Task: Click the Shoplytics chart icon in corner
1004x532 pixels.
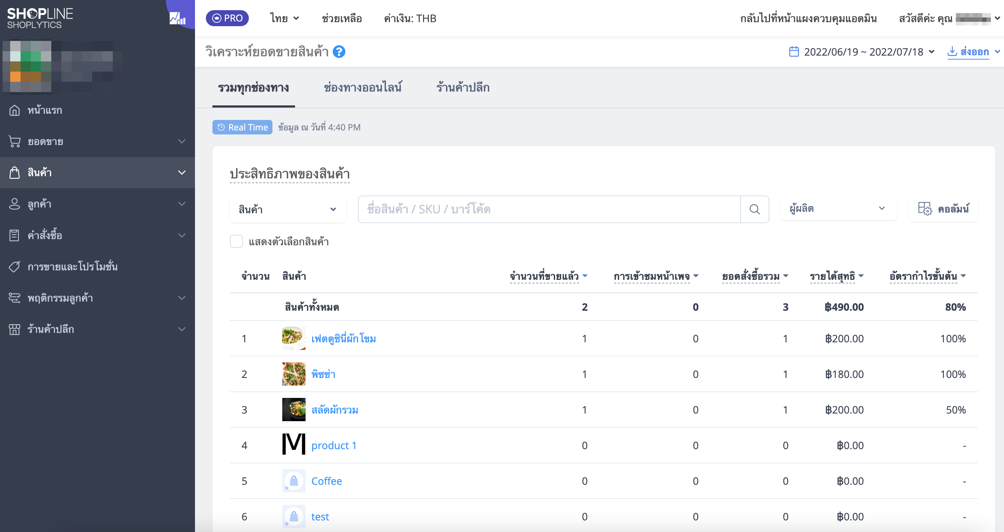Action: [178, 18]
